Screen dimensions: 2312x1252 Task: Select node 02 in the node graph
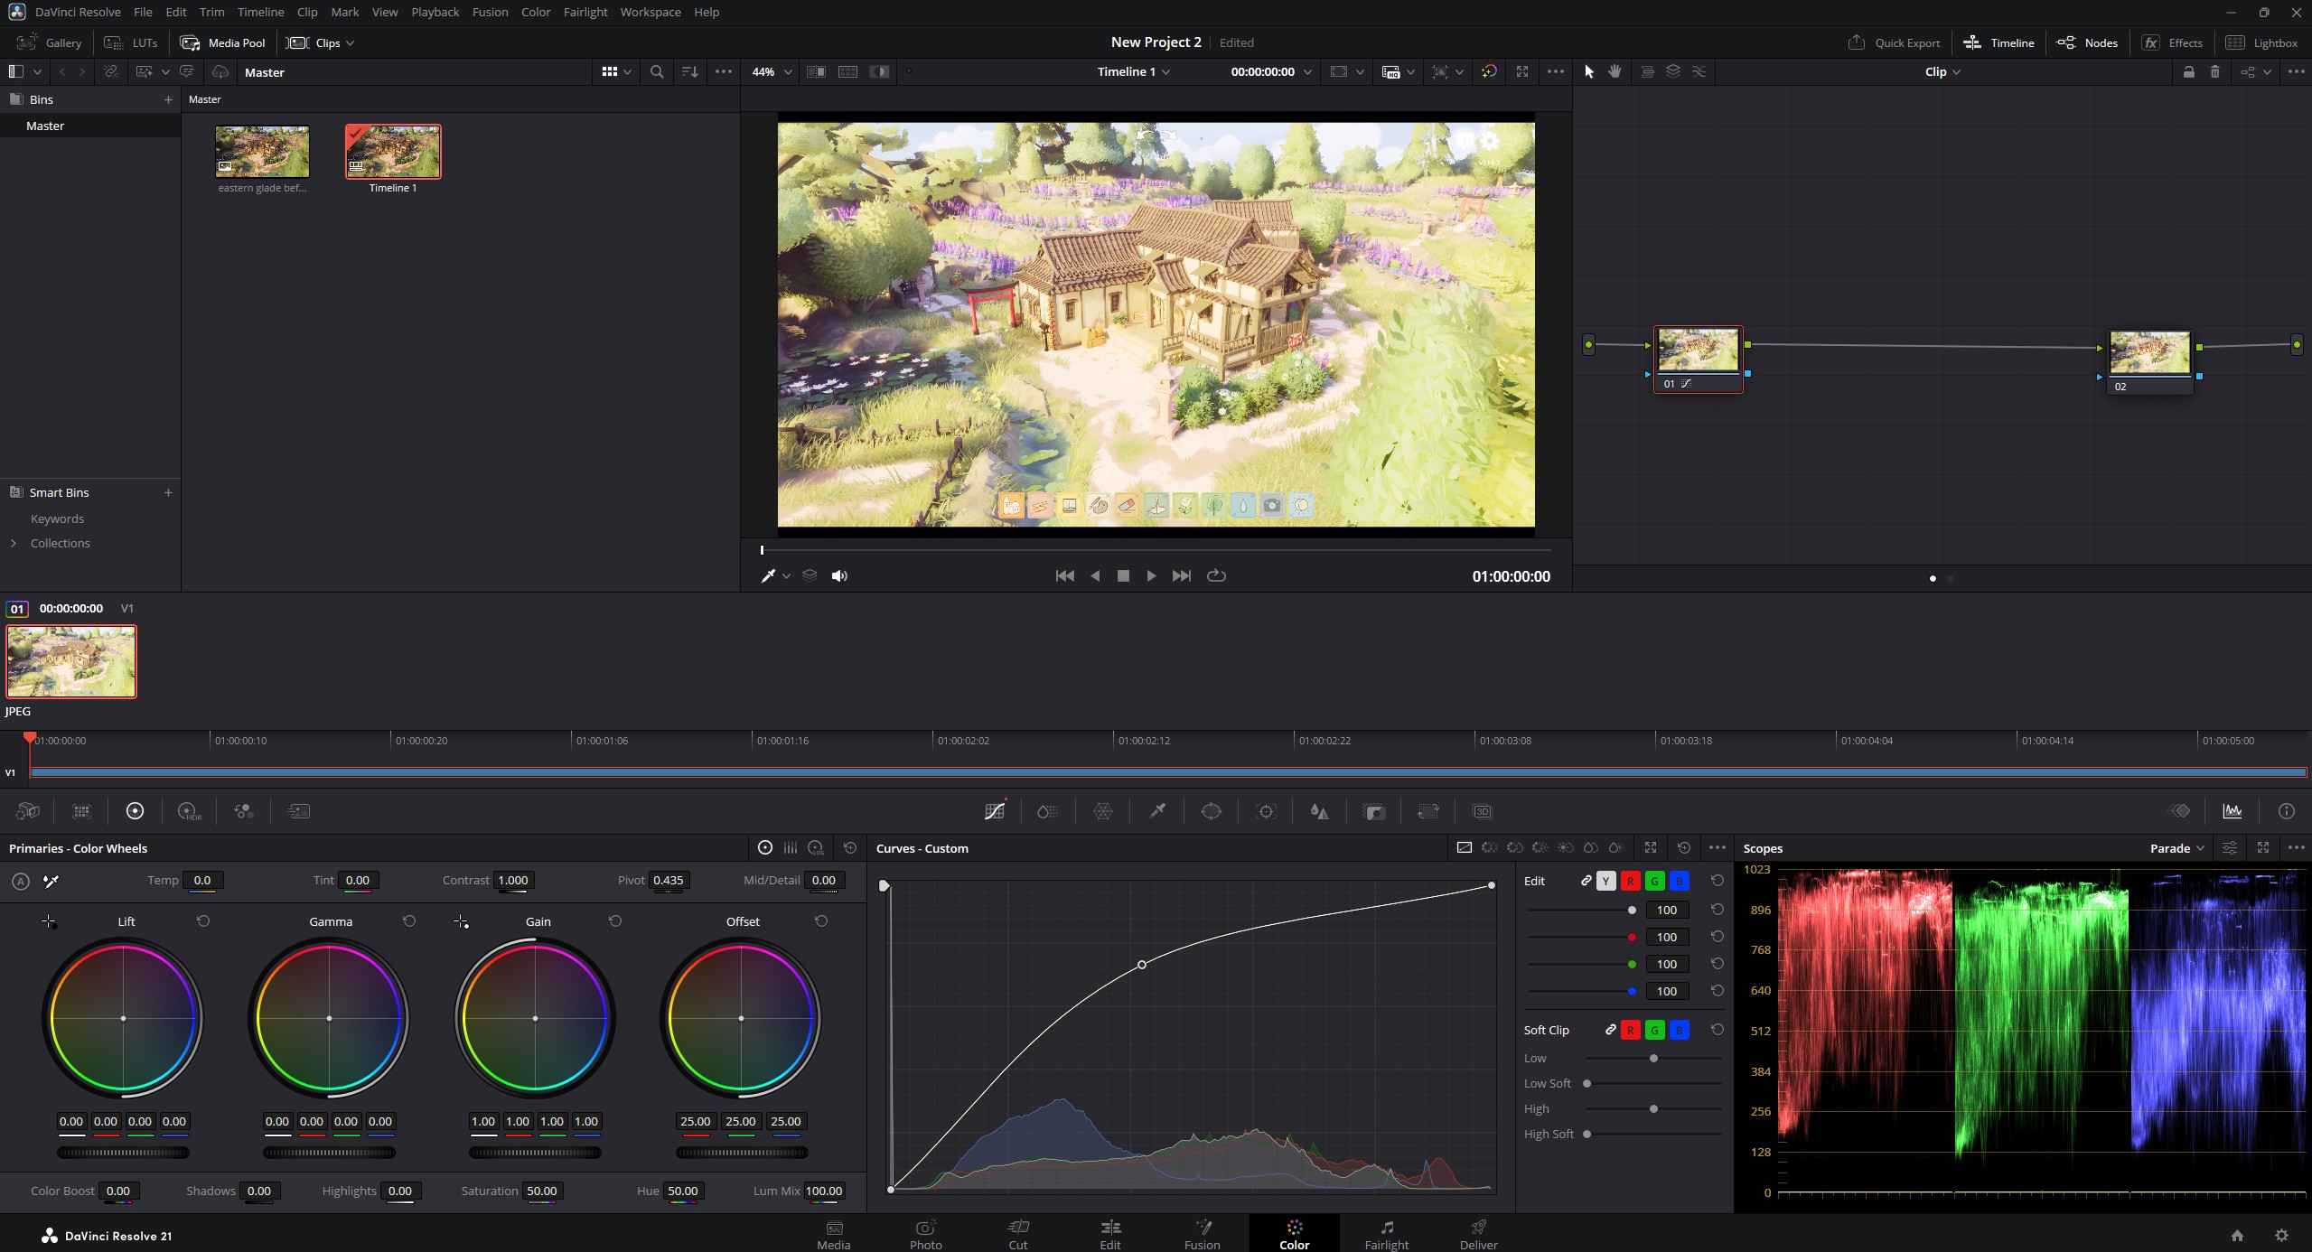coord(2149,361)
